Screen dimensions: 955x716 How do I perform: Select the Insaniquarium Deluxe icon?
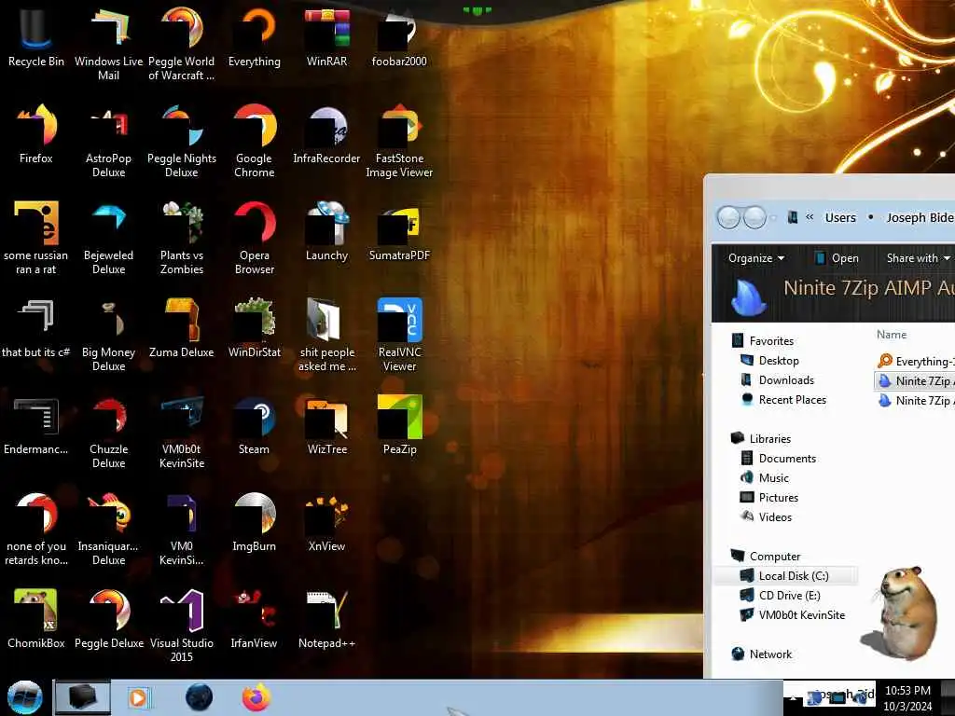108,529
